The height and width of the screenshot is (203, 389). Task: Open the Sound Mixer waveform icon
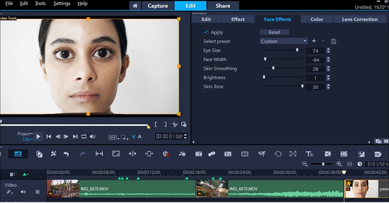coord(182,154)
